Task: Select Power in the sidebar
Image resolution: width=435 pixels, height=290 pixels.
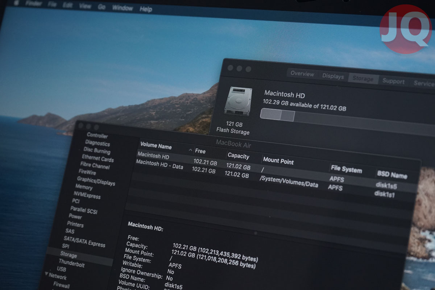Action: (75, 216)
